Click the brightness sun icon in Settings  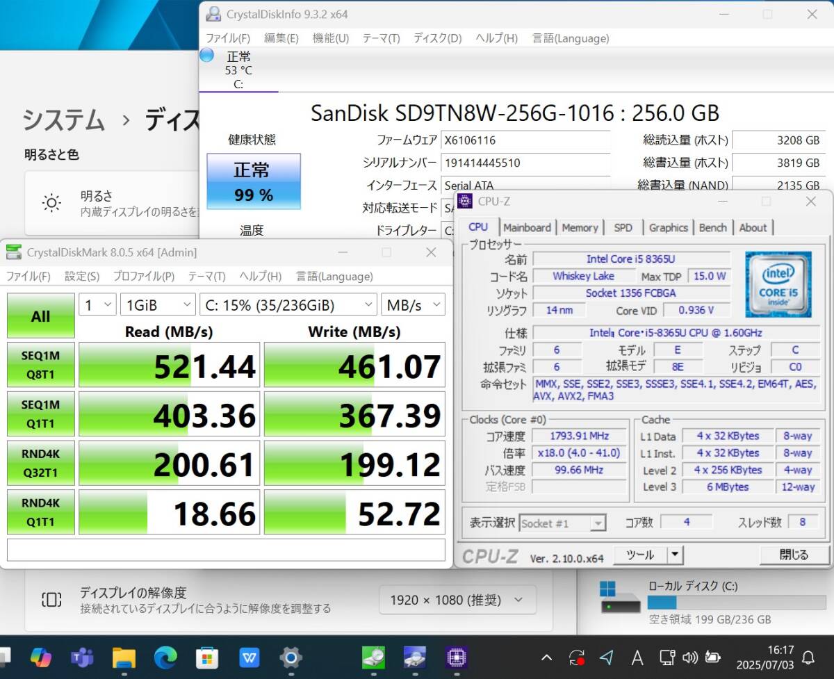pos(51,203)
